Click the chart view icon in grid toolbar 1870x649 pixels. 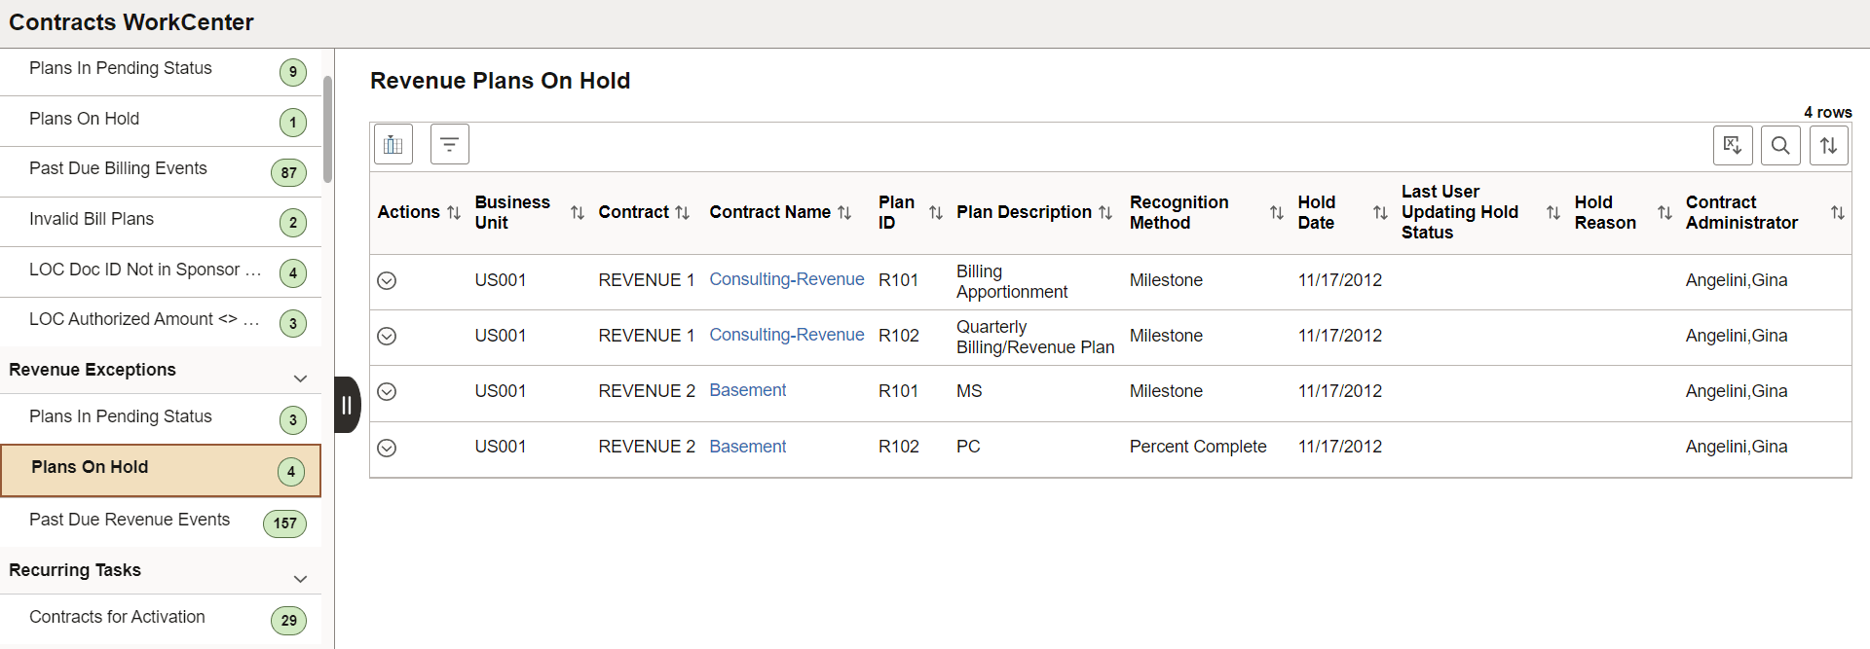point(393,145)
